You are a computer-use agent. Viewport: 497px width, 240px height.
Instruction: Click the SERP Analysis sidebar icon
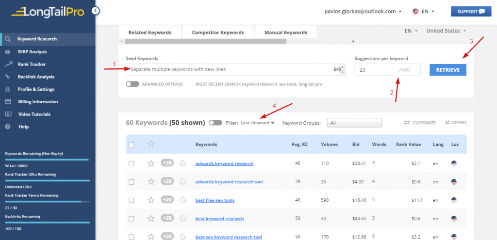point(8,51)
